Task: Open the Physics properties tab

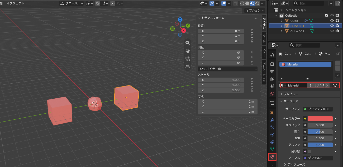Action: (272, 135)
